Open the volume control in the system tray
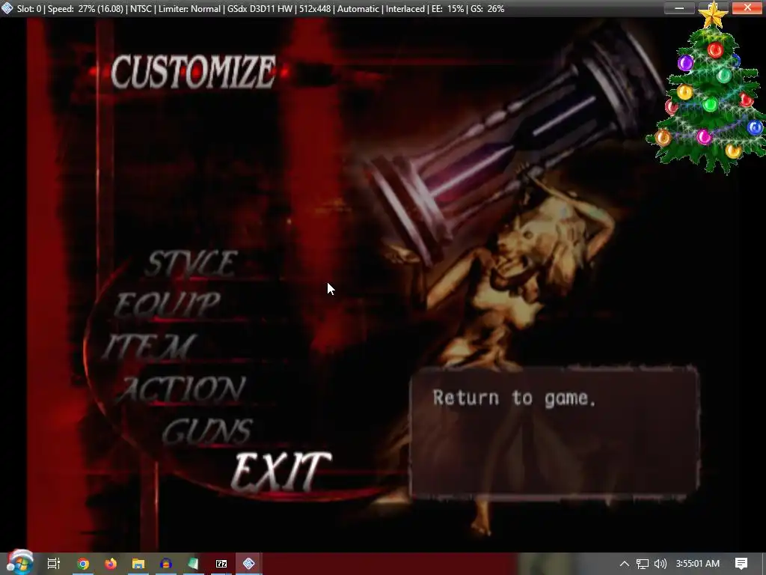This screenshot has height=575, width=766. [660, 564]
